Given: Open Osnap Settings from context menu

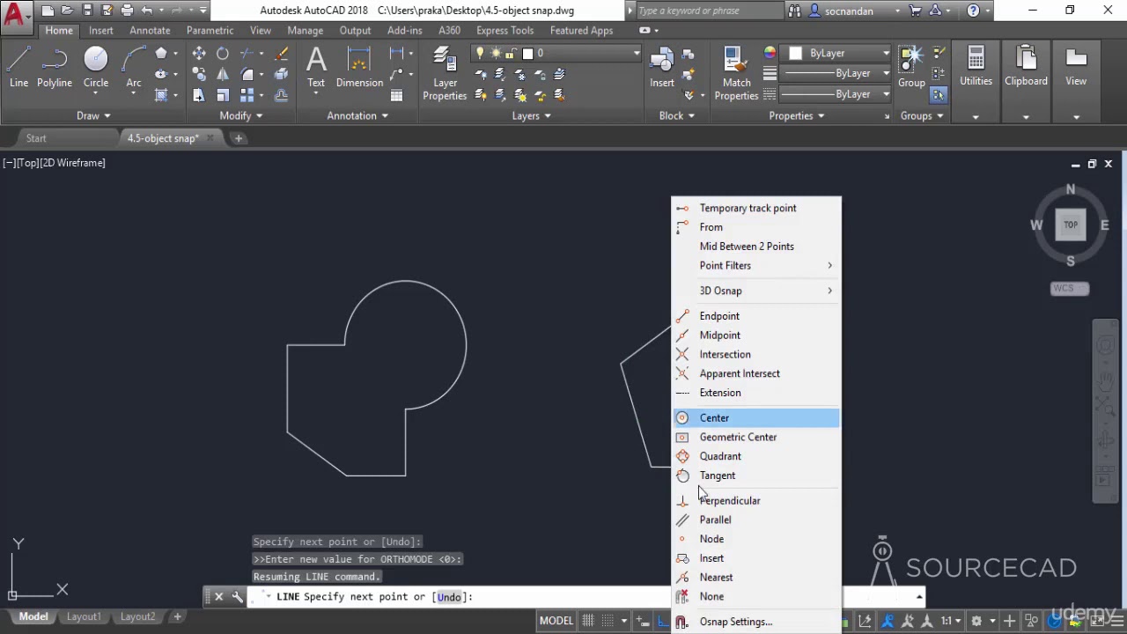Looking at the screenshot, I should coord(735,622).
